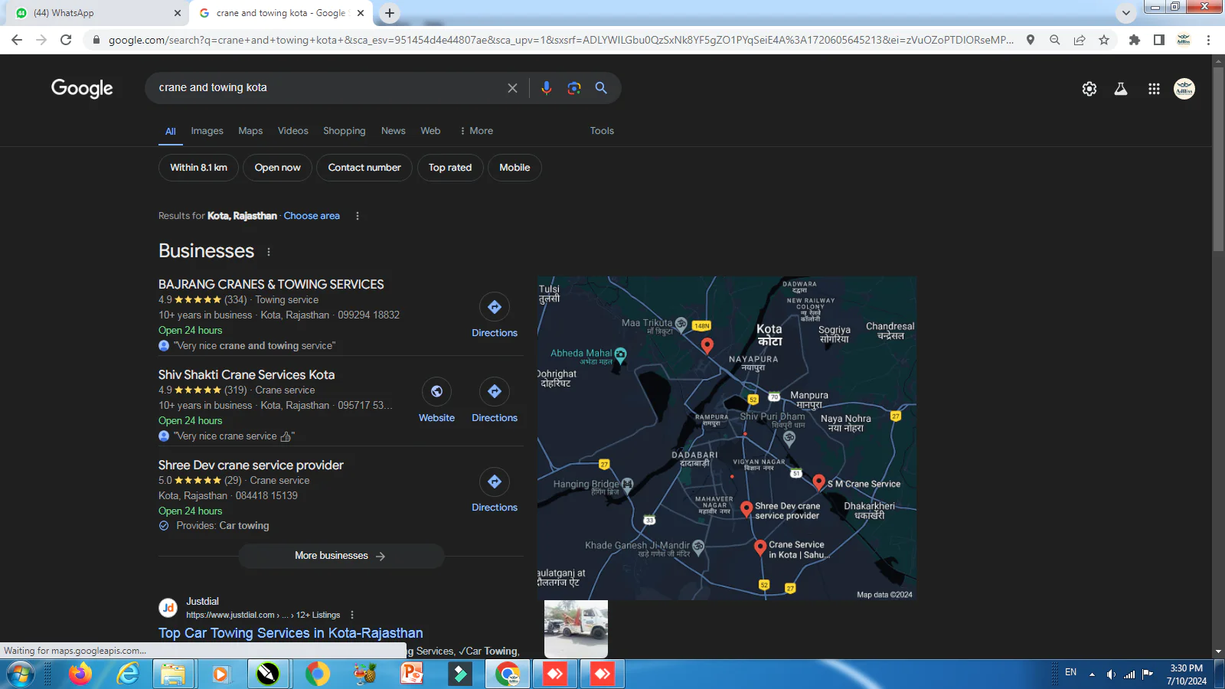Screen dimensions: 1225x689
Task: Toggle the Contact number filter
Action: pos(364,168)
